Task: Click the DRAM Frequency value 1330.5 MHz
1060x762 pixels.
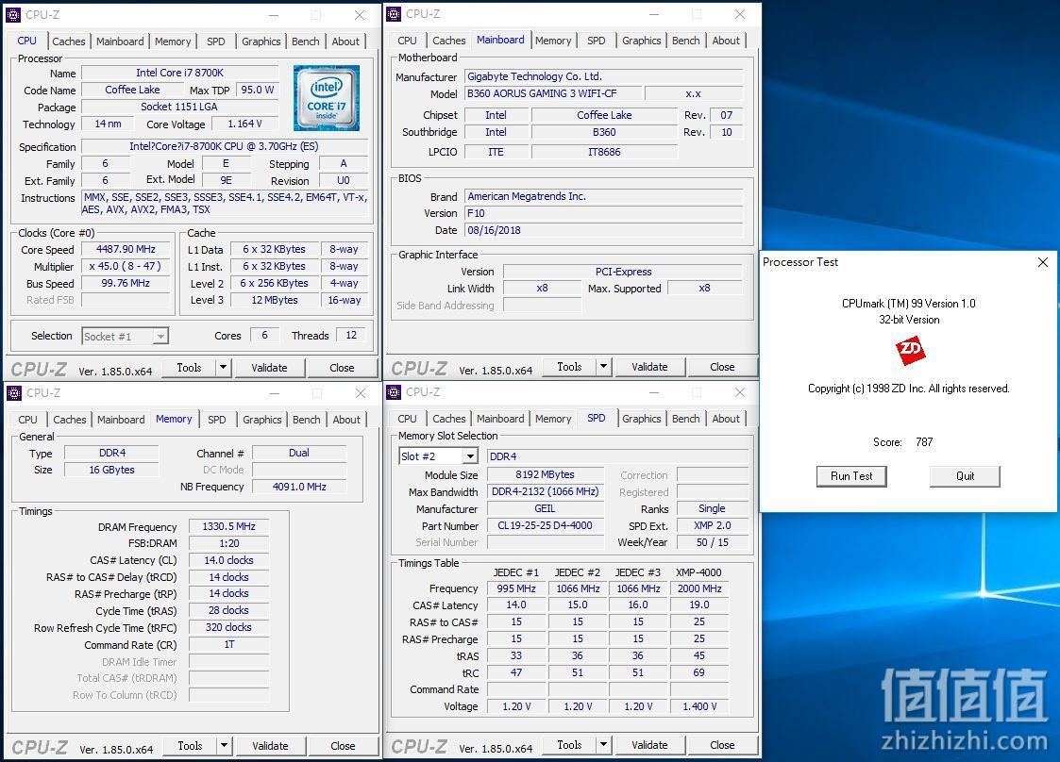Action: click(x=228, y=526)
